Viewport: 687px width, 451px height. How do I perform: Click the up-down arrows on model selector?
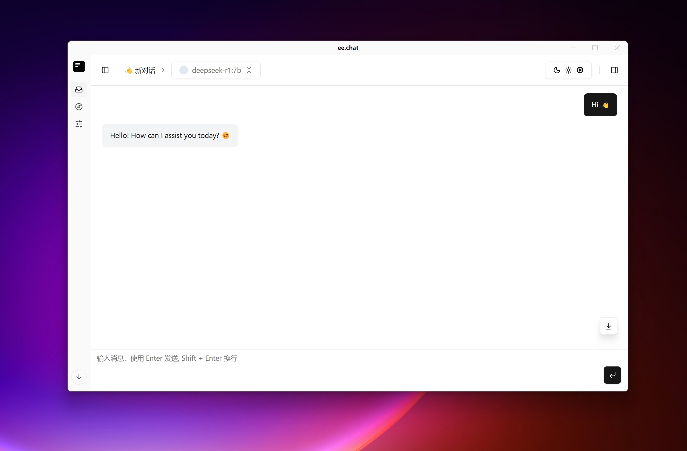click(x=249, y=70)
